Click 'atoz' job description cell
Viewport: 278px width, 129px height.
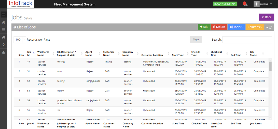[x=60, y=71]
